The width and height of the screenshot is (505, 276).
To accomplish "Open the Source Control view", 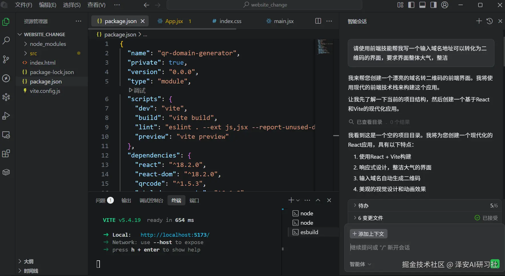I will coord(6,59).
